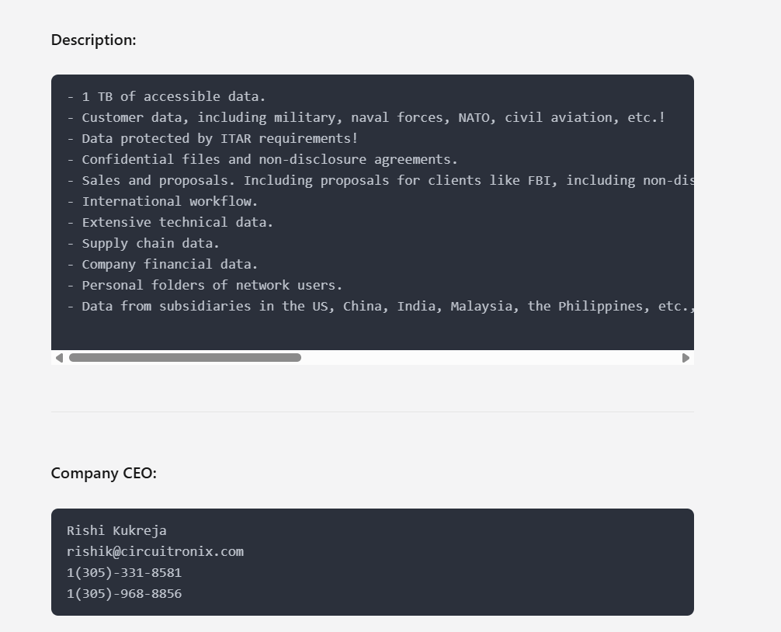This screenshot has width=781, height=632.
Task: Click the left arrow of the horizontal scrollbar
Action: point(59,358)
